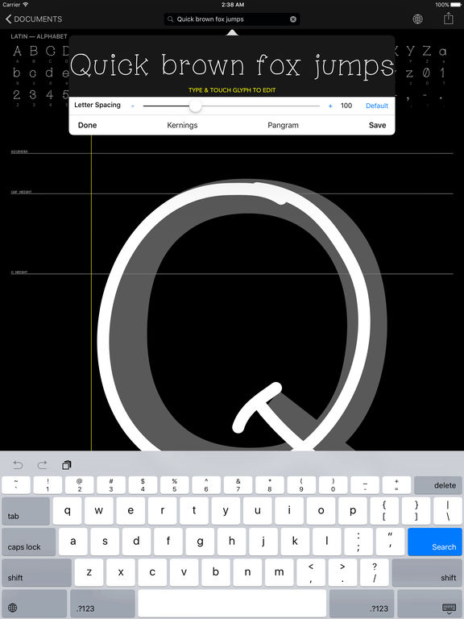464x619 pixels.
Task: Switch to right .?123 symbols keyboard
Action: 362,603
